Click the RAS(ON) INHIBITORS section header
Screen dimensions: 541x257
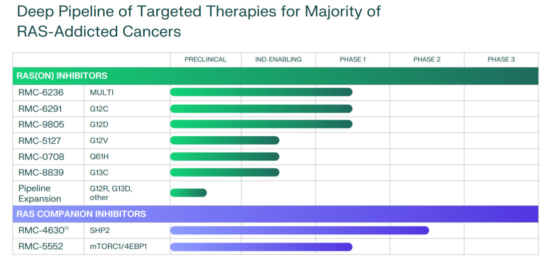[62, 76]
